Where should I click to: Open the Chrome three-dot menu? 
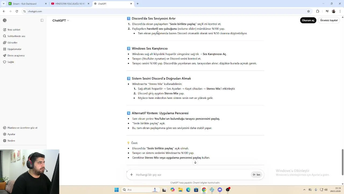click(x=340, y=11)
